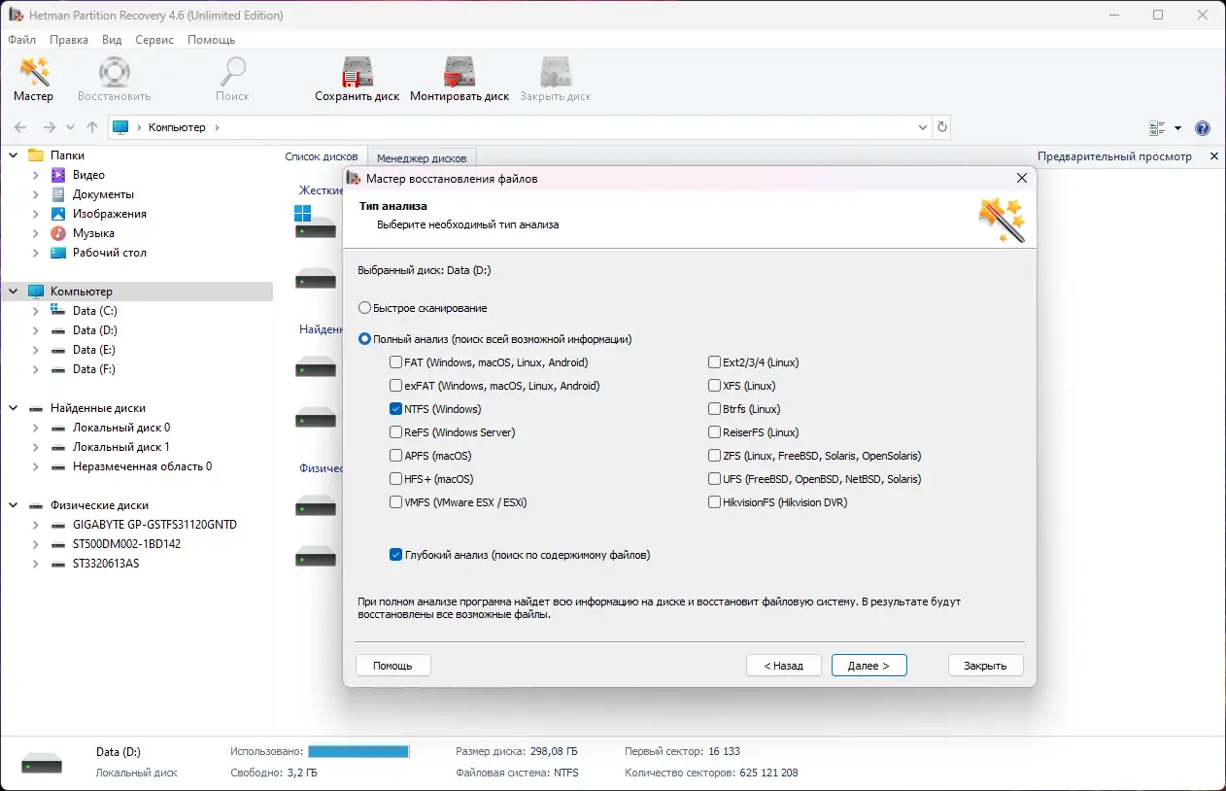Switch to the Менеджер дисков tab
Image resolution: width=1226 pixels, height=791 pixels.
(x=422, y=157)
